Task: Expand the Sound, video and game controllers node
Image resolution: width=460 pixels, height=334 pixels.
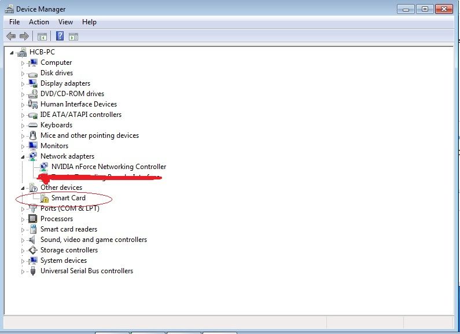Action: click(x=23, y=240)
